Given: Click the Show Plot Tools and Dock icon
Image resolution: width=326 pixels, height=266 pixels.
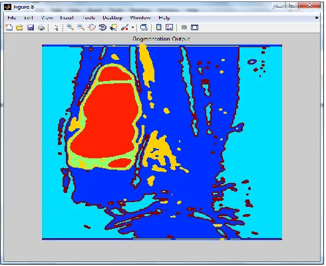Looking at the screenshot, I should tap(194, 27).
